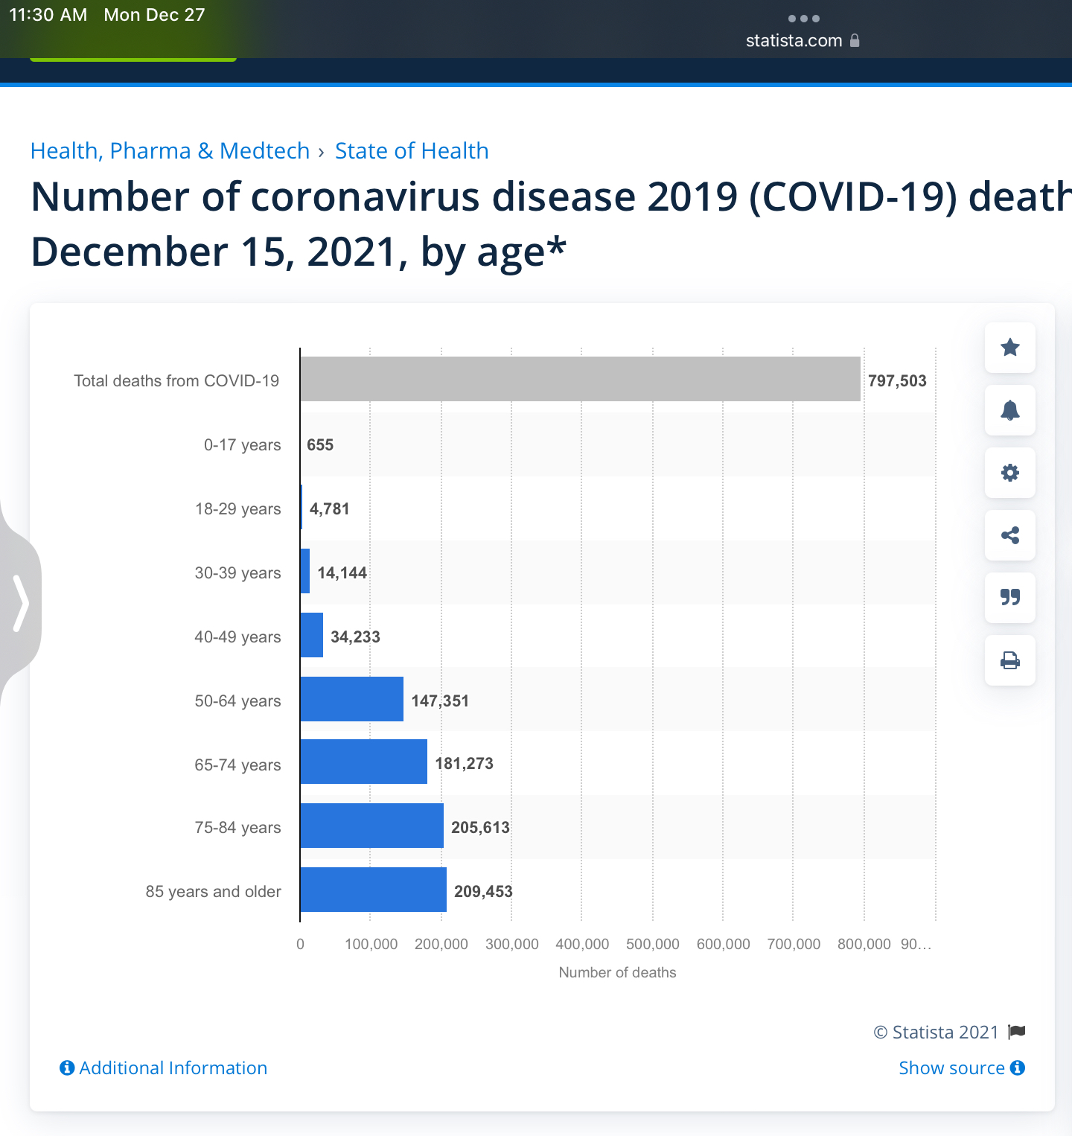This screenshot has width=1072, height=1136.
Task: Click the star favorite icon
Action: [x=1009, y=348]
